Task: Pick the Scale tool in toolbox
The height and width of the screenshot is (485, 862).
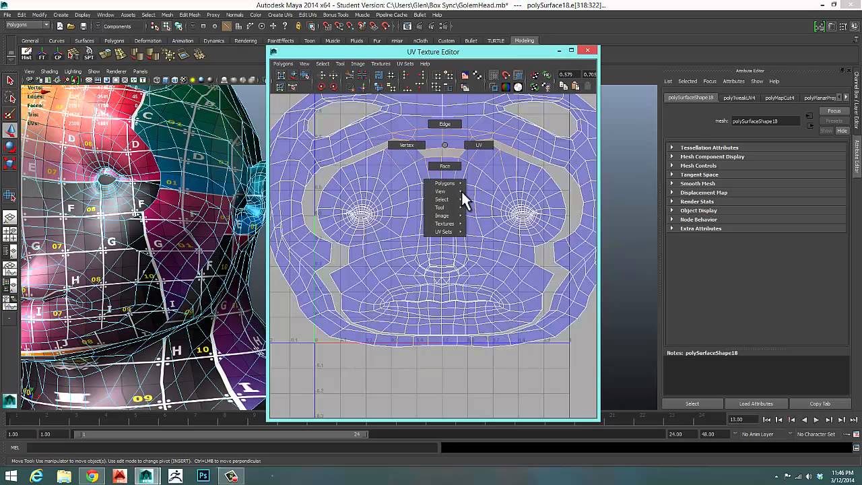Action: [9, 163]
